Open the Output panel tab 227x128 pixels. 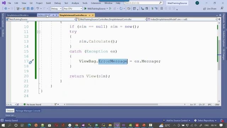(x=10, y=111)
